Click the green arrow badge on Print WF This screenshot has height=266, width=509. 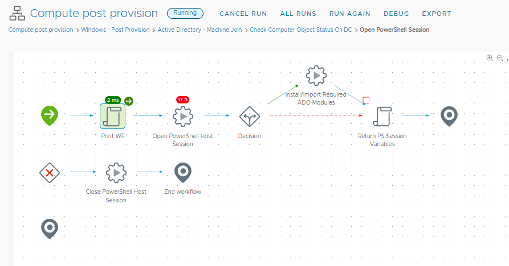(129, 101)
